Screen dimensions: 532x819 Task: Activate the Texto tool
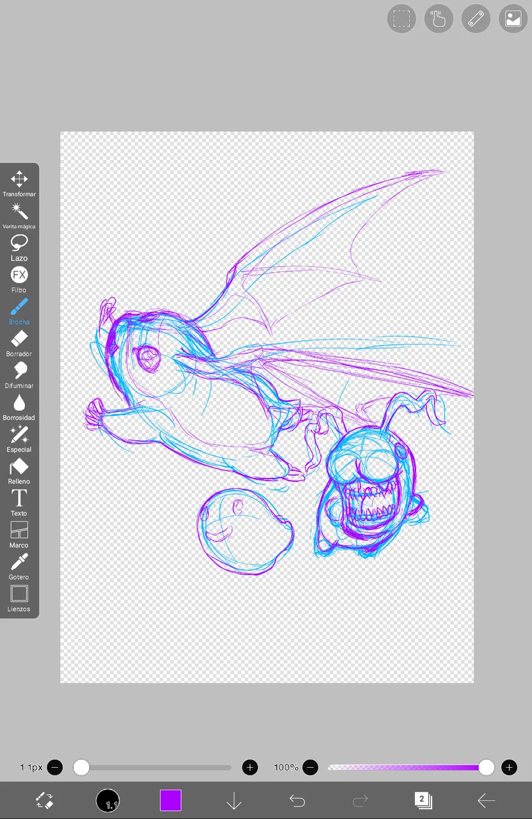click(x=19, y=503)
